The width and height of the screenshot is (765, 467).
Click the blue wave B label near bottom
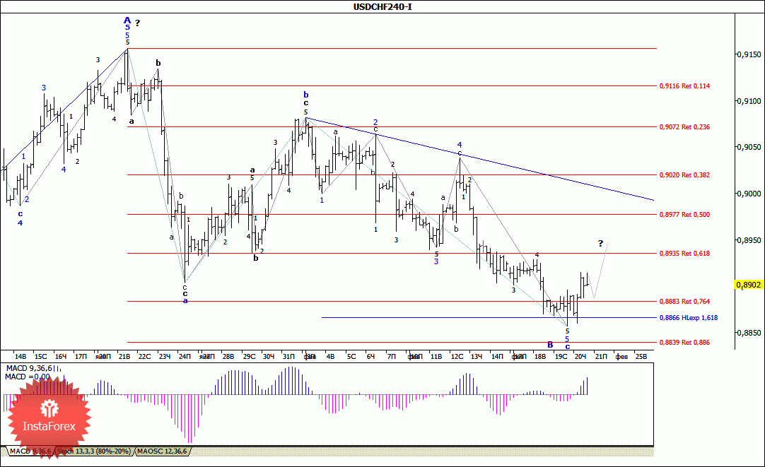[550, 345]
